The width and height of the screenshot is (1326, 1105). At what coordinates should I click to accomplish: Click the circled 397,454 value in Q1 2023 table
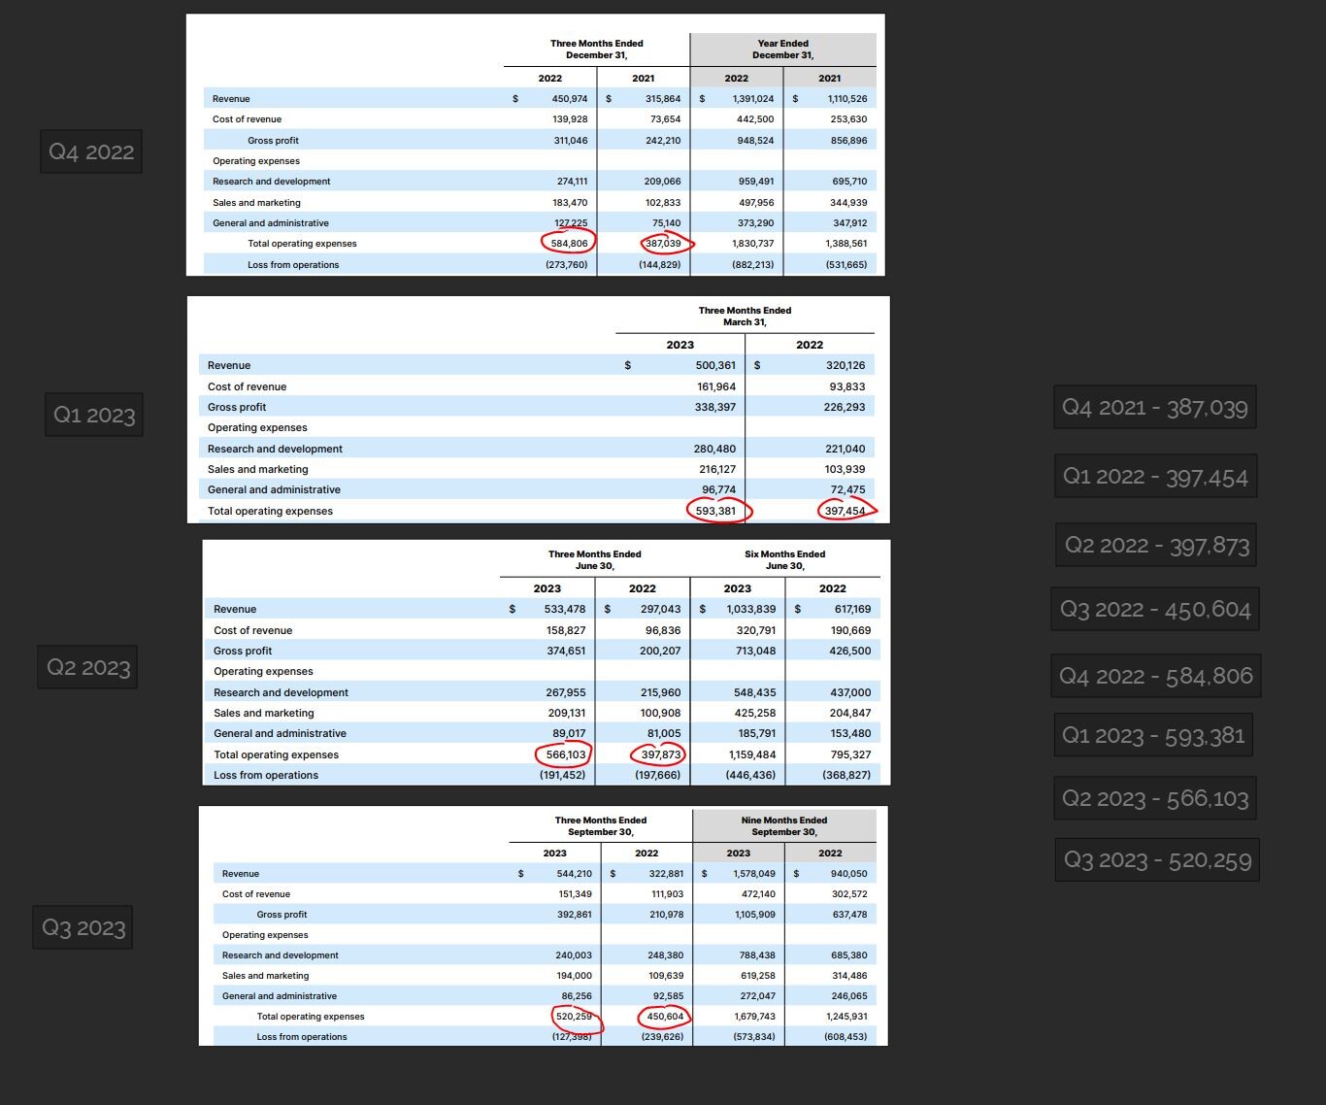844,509
